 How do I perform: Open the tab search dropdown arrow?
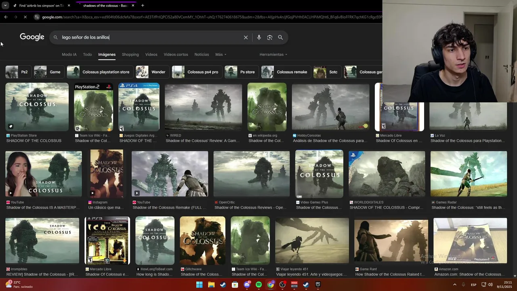(x=5, y=5)
